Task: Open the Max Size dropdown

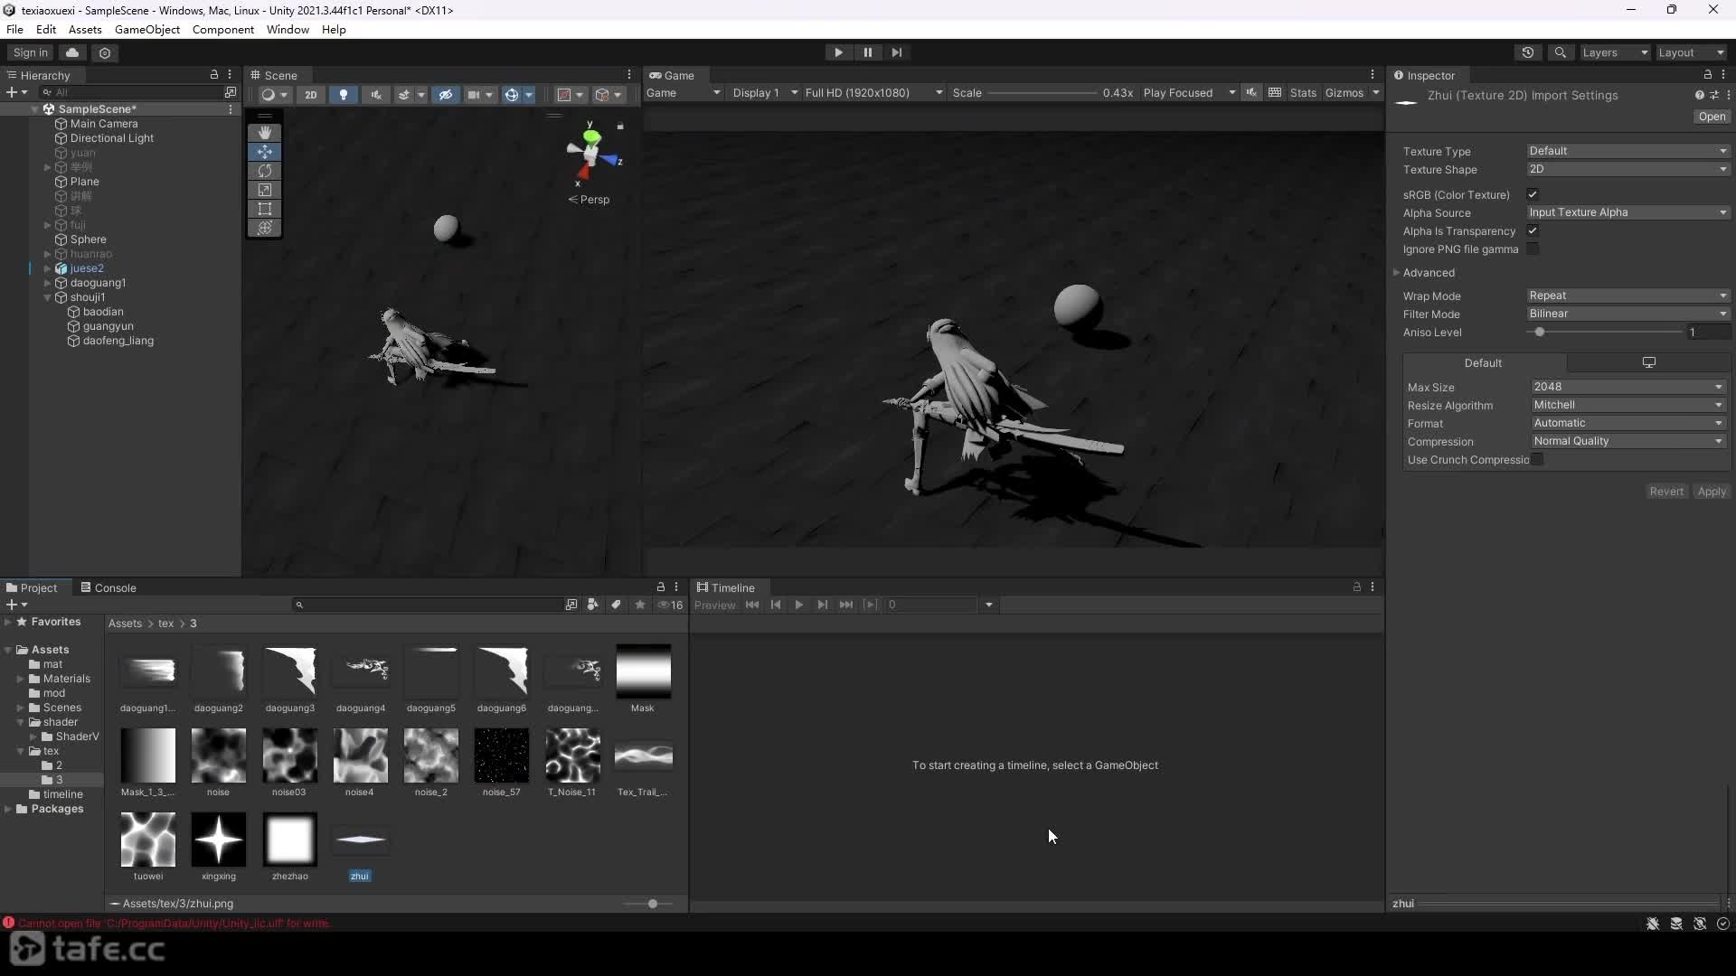Action: point(1627,387)
